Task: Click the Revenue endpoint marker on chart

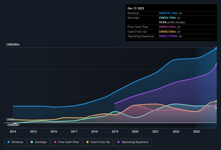Action: pyautogui.click(x=216, y=48)
